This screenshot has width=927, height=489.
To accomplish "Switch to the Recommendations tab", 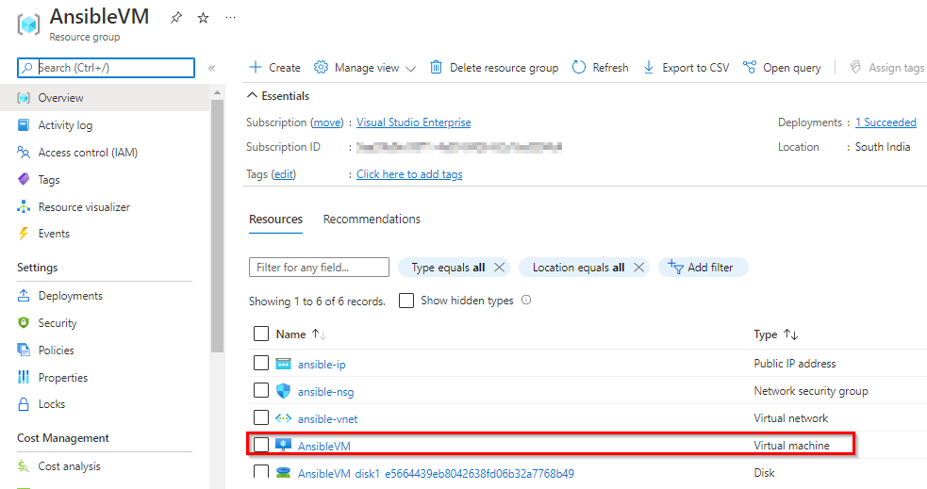I will pos(372,220).
